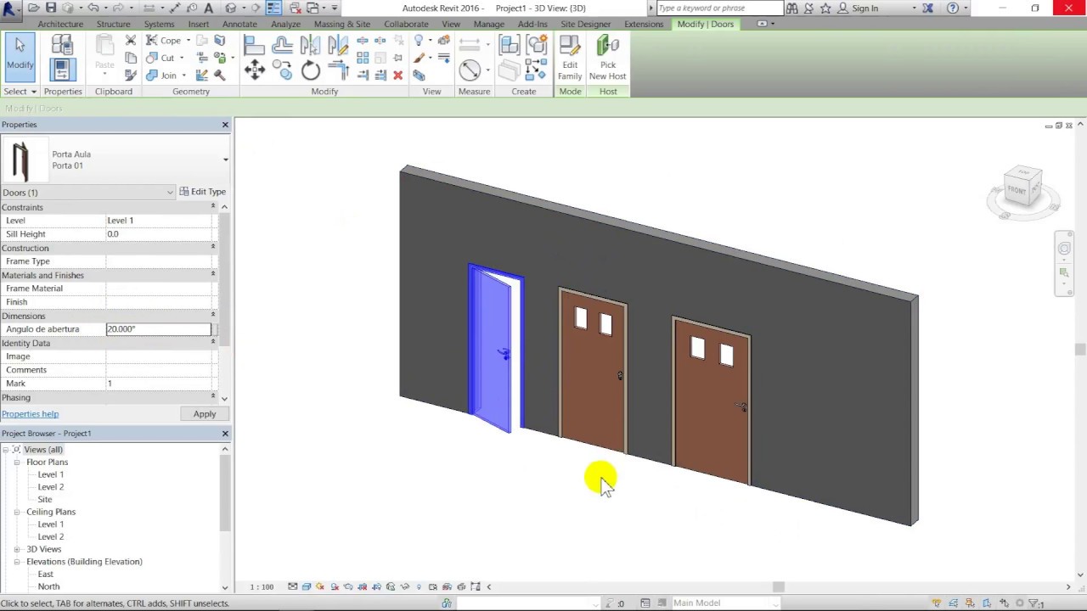Click the Create Group icon
This screenshot has height=611, width=1087.
(537, 45)
